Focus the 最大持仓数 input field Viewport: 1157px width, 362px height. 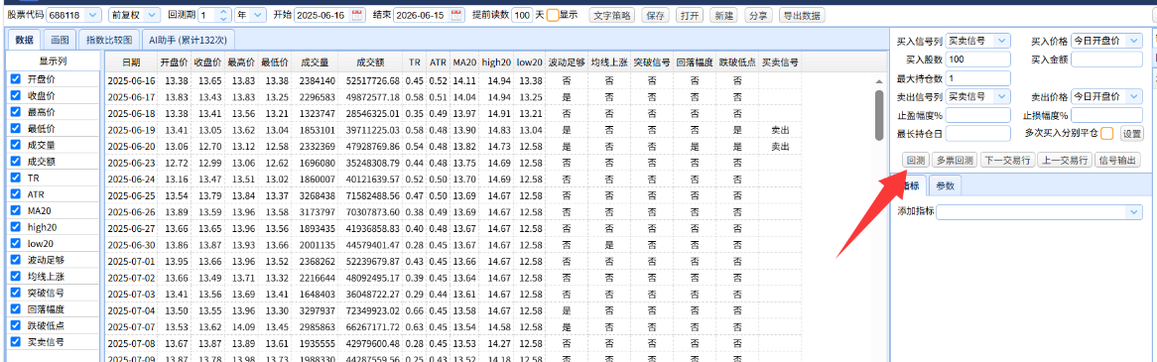[x=977, y=78]
